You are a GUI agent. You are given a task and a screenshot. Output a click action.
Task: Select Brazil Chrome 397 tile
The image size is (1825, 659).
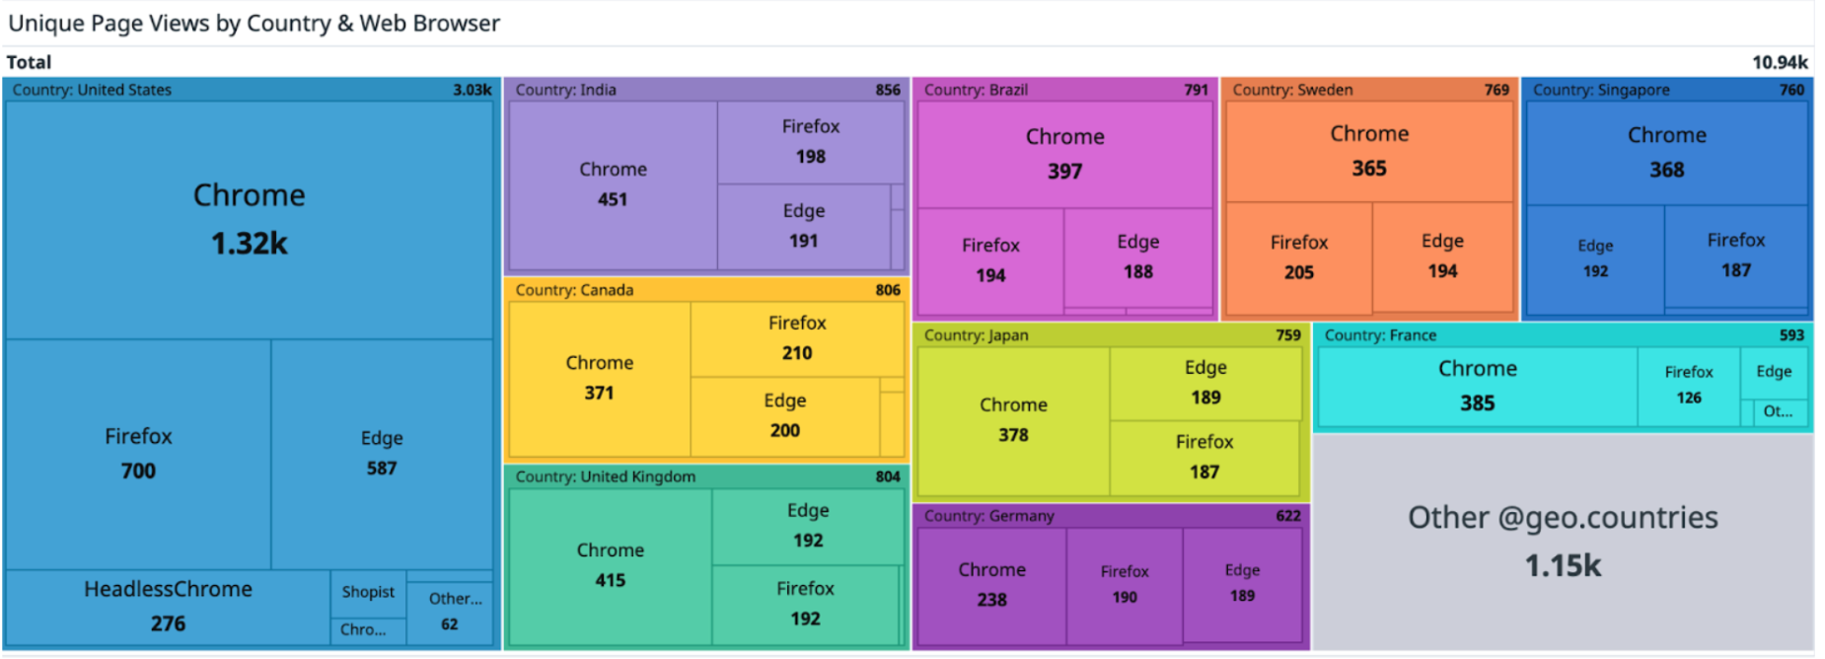[x=1064, y=154]
